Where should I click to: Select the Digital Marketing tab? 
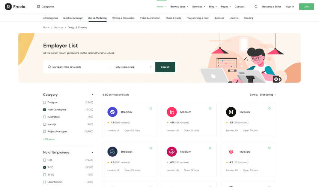point(97,18)
